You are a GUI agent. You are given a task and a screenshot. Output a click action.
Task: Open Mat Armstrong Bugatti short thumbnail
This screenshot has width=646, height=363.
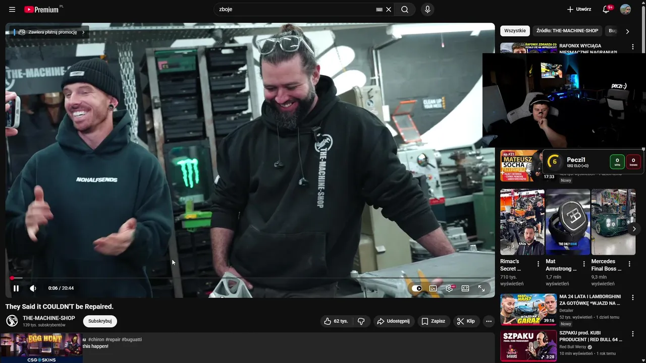(568, 222)
